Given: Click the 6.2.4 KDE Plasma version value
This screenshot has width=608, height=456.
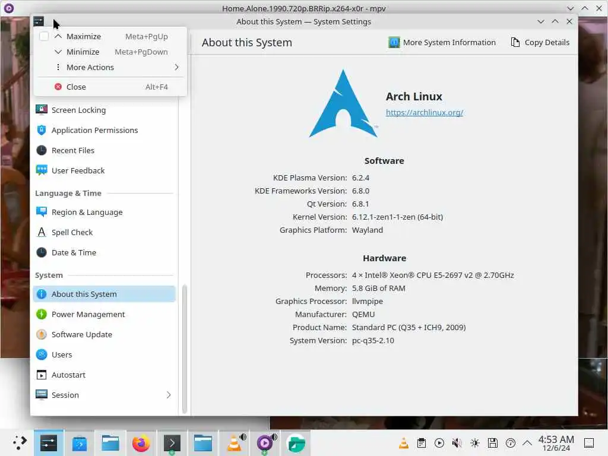Looking at the screenshot, I should point(360,178).
